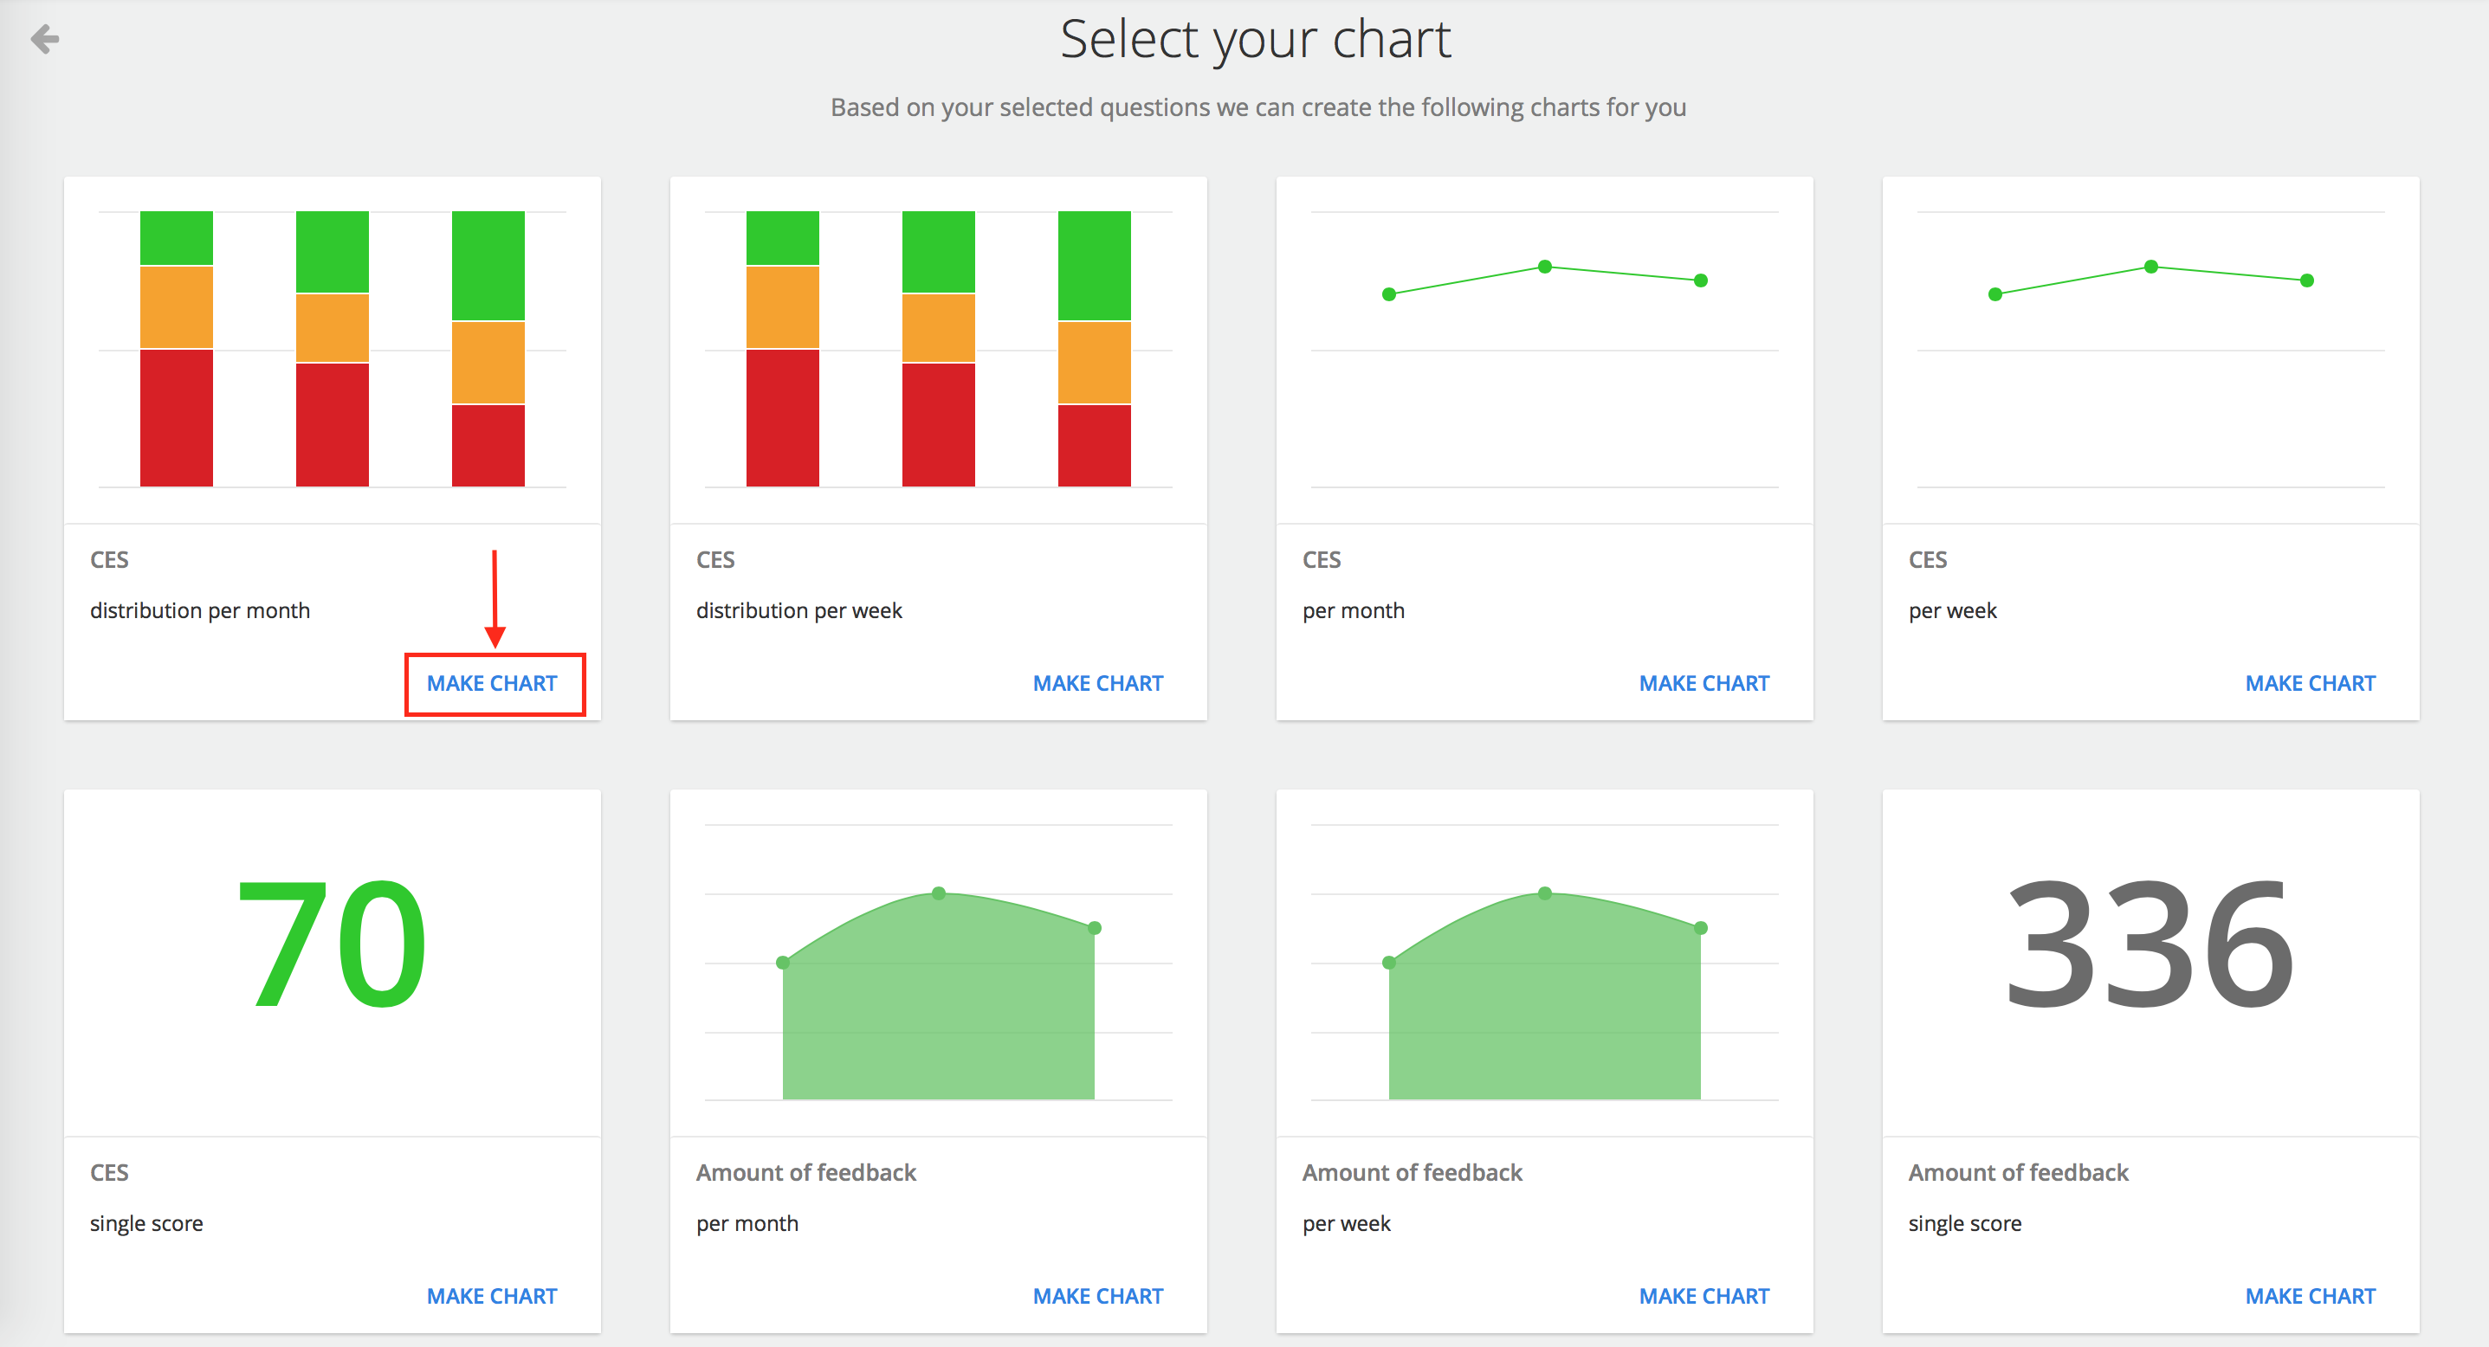Viewport: 2489px width, 1347px height.
Task: Make chart for Amount of feedback per month
Action: click(1097, 1296)
